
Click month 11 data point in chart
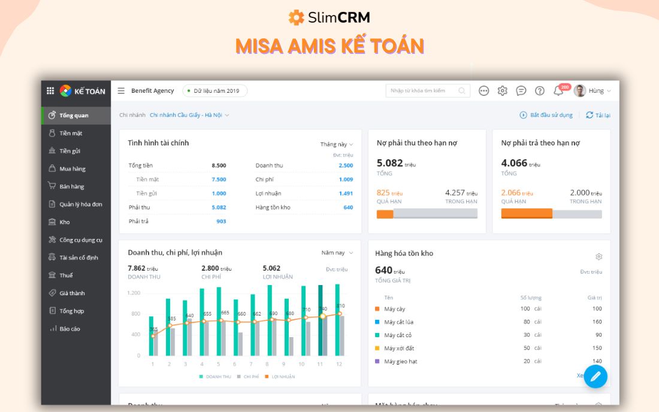(323, 316)
